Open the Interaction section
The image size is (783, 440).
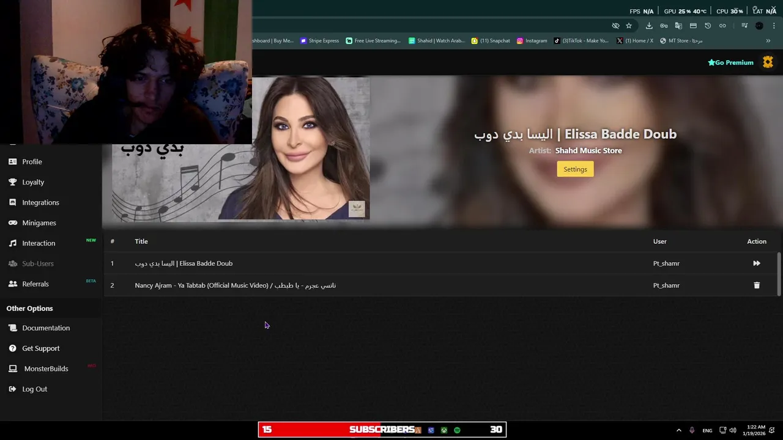point(39,243)
